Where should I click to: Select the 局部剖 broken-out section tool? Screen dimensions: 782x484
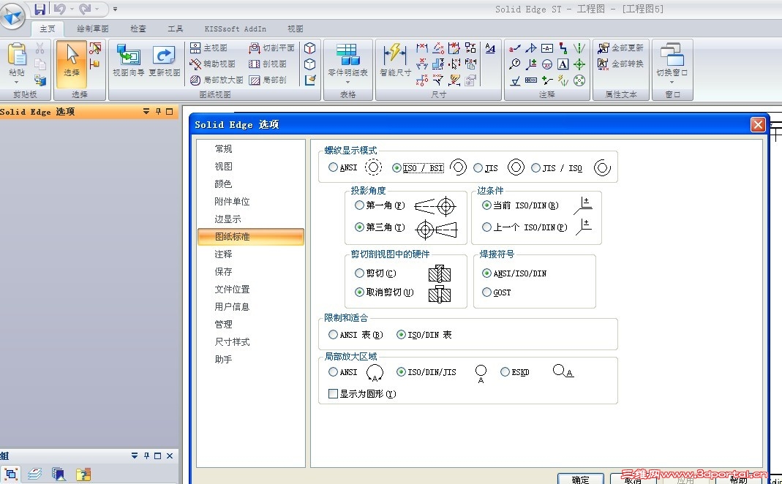[268, 80]
